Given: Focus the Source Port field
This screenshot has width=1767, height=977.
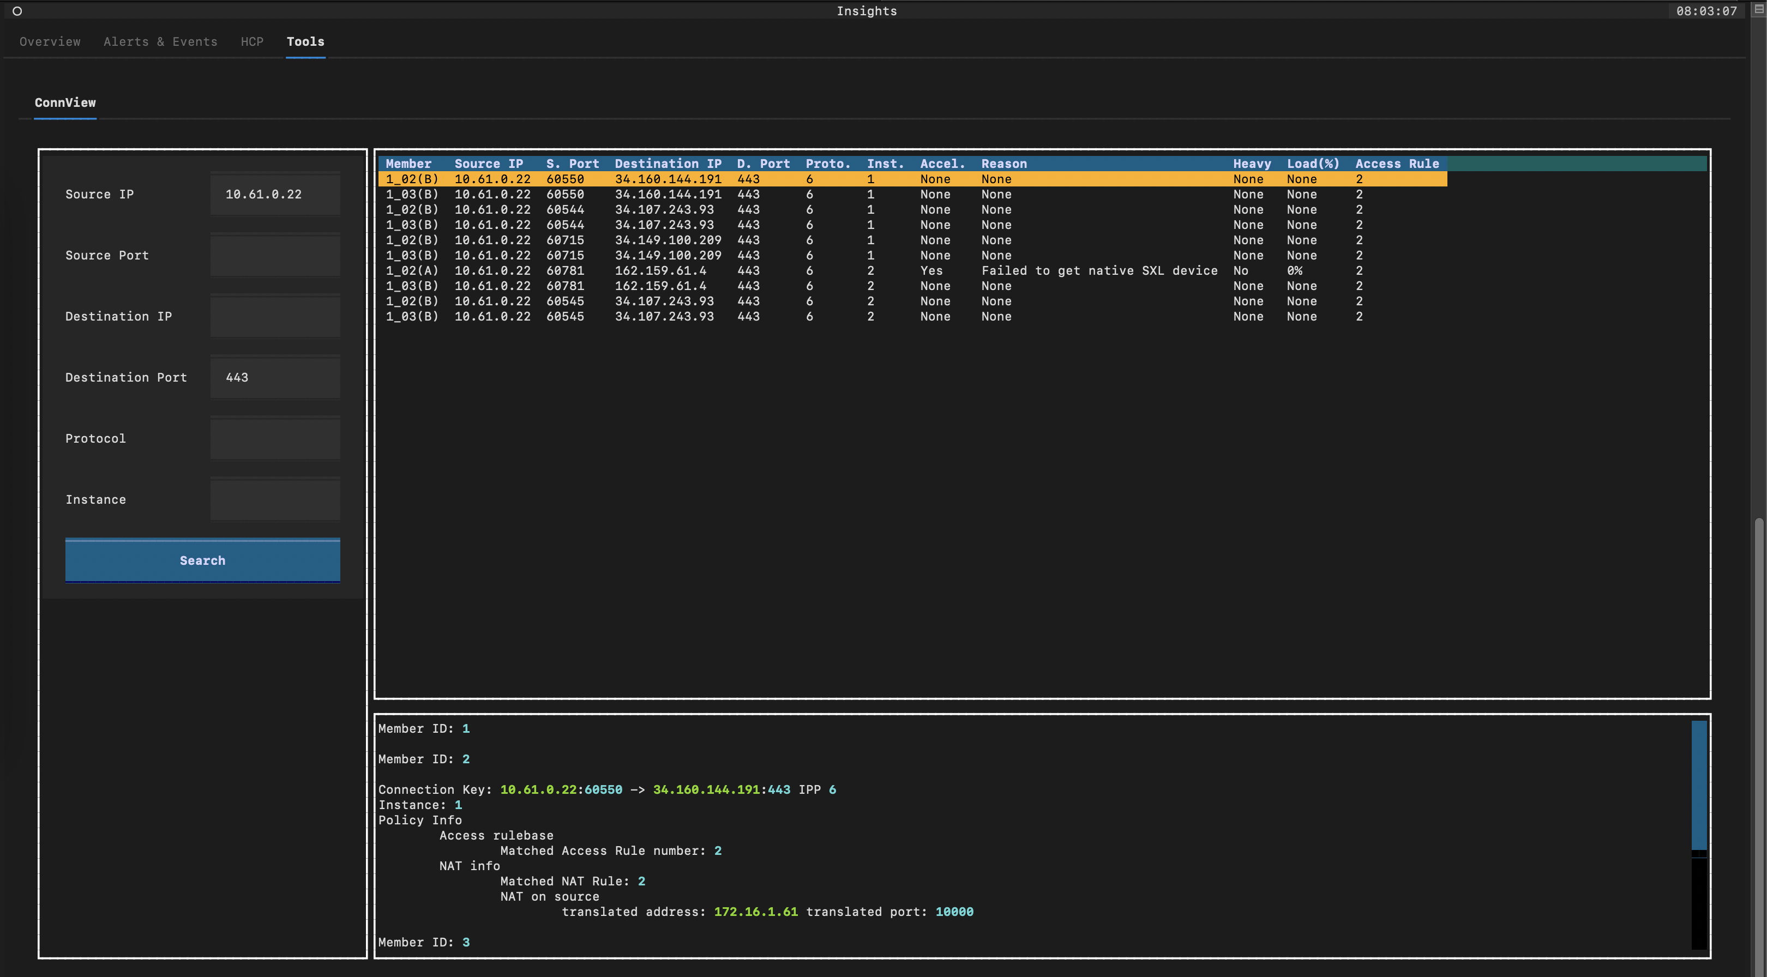Looking at the screenshot, I should pos(274,255).
